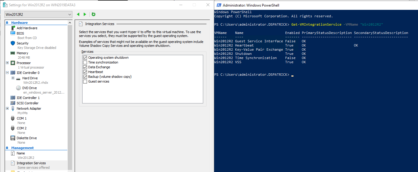Image resolution: width=418 pixels, height=172 pixels.
Task: Click the Boot from CD subtext
Action: click(x=27, y=38)
